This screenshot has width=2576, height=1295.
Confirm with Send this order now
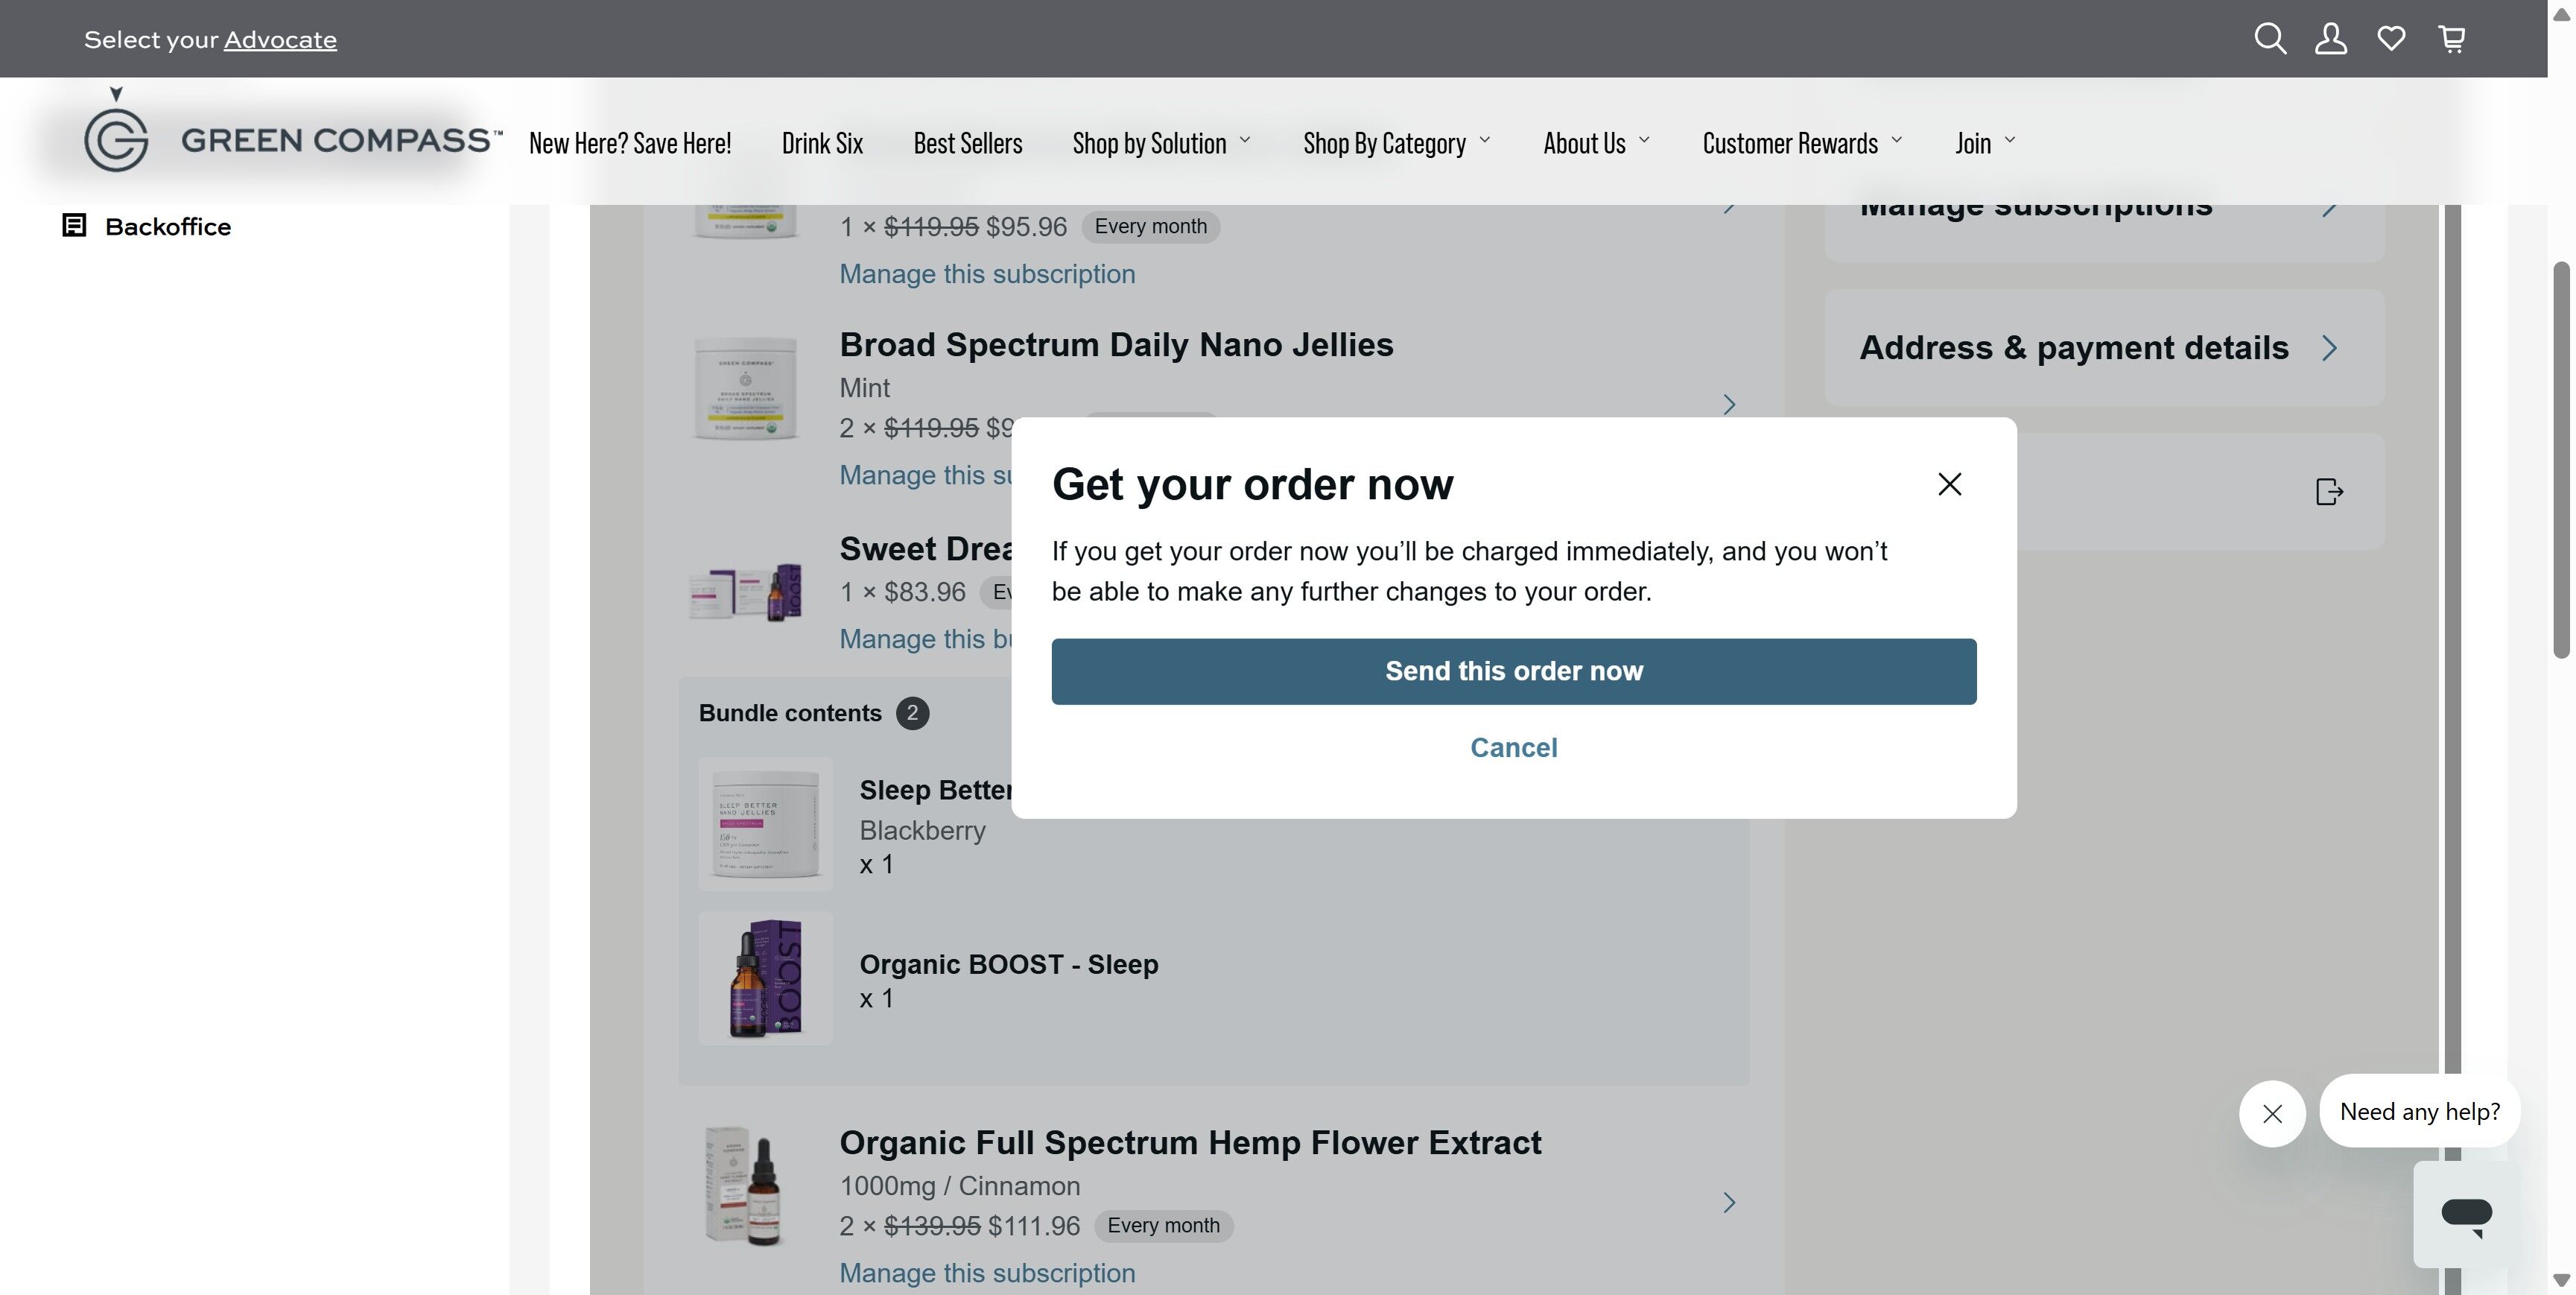click(x=1513, y=671)
